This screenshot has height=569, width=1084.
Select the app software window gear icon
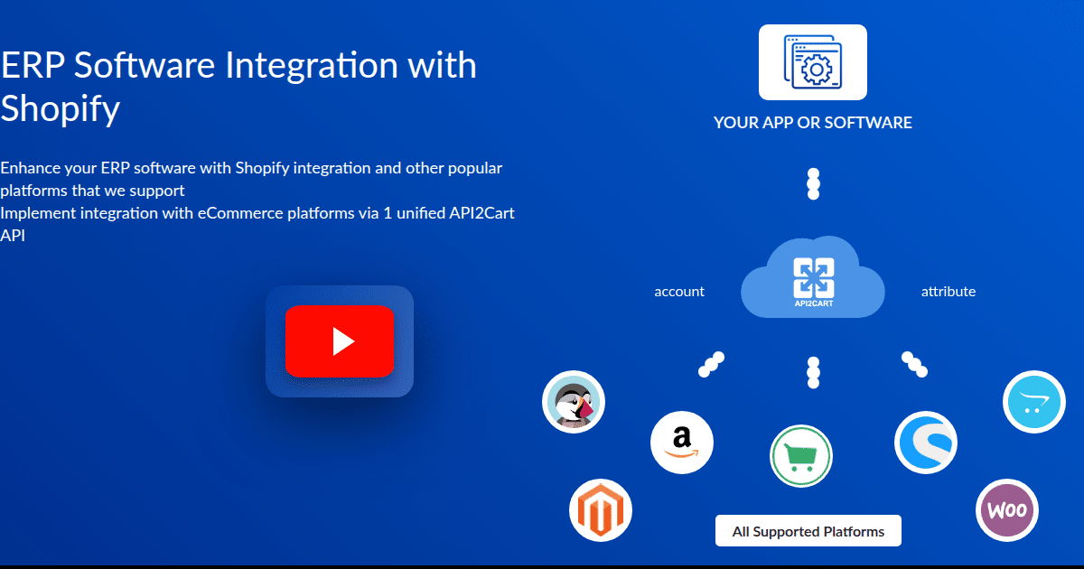(x=813, y=62)
